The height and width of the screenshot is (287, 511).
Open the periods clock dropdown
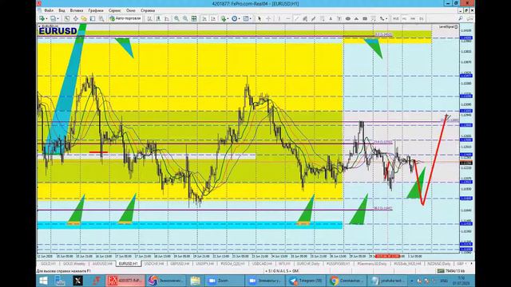[236, 18]
